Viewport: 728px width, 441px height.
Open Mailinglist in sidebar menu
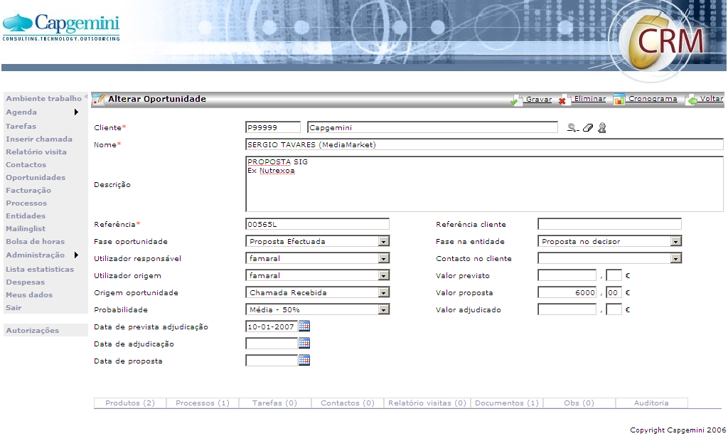pos(26,228)
